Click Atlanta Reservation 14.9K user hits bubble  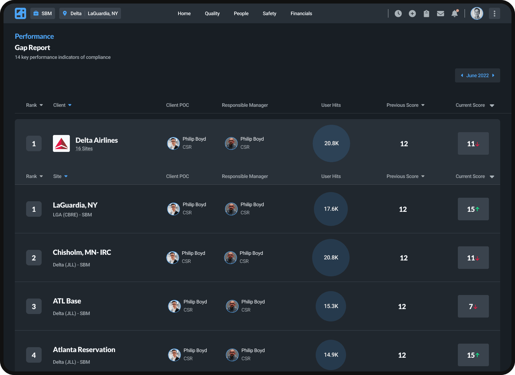(x=331, y=355)
